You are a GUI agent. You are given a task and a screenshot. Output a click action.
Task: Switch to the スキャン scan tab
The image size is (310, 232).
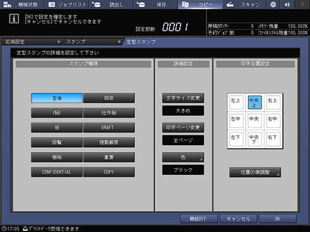(244, 4)
